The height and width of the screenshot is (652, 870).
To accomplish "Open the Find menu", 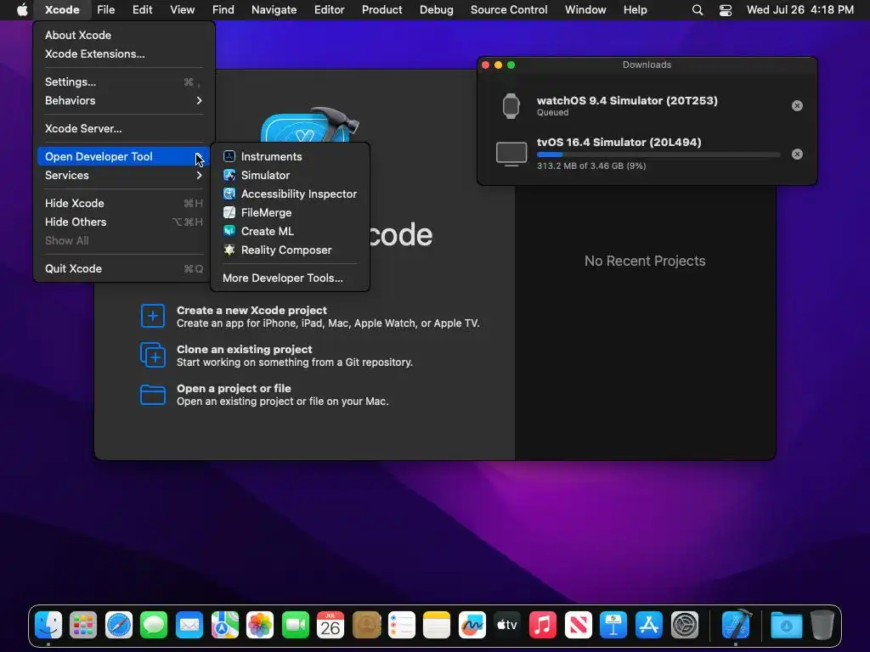I will [223, 10].
